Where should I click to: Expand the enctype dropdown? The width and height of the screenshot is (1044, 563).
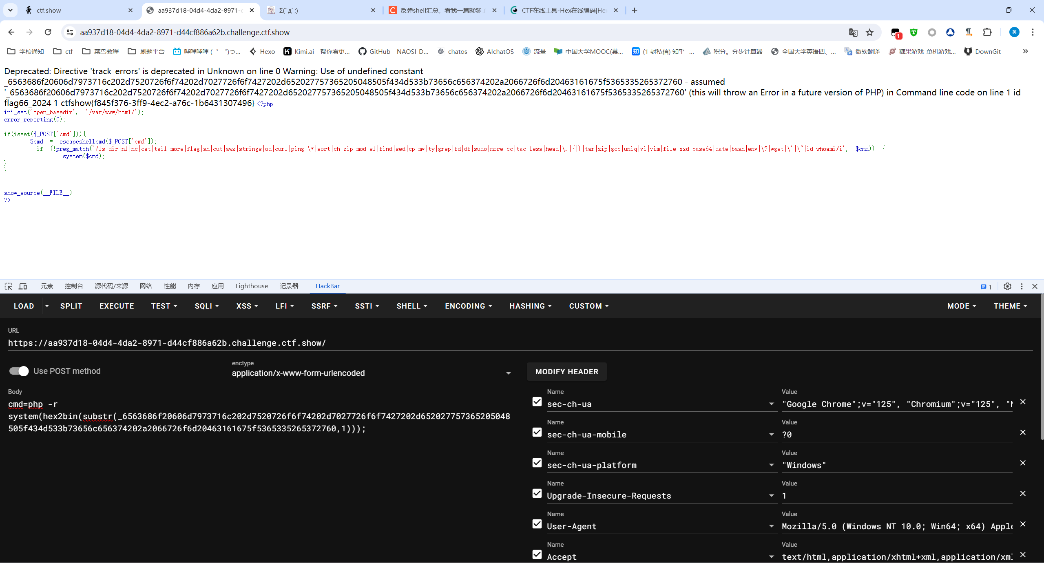pos(508,373)
